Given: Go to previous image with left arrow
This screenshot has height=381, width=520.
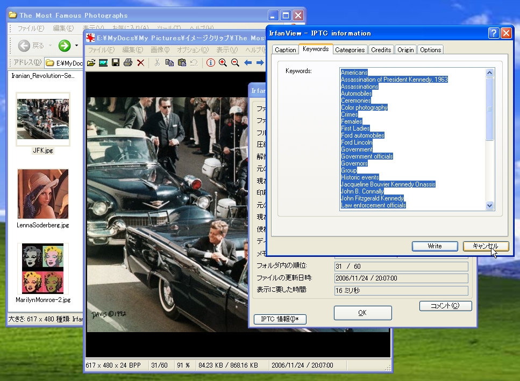Looking at the screenshot, I should [x=248, y=62].
